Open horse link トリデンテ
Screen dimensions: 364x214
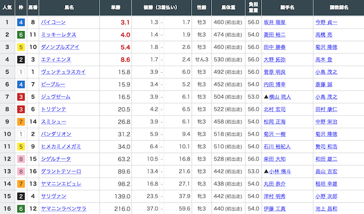[53, 110]
